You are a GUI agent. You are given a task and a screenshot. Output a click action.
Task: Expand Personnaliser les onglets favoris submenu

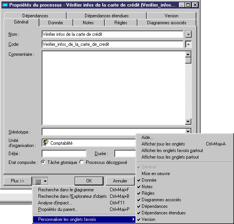tap(85, 219)
